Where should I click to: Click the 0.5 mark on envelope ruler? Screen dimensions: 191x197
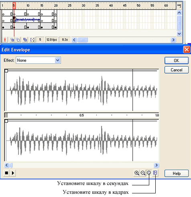pos(81,115)
